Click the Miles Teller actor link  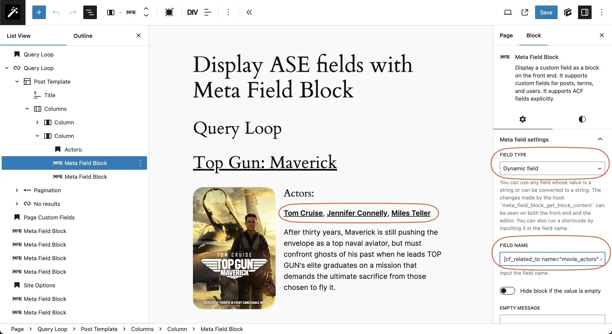[411, 213]
